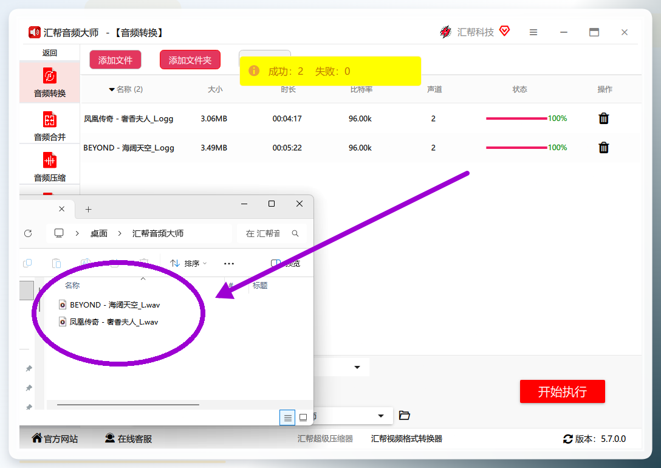661x468 pixels.
Task: Expand chevron after monitor icon in breadcrumb
Action: click(x=77, y=233)
